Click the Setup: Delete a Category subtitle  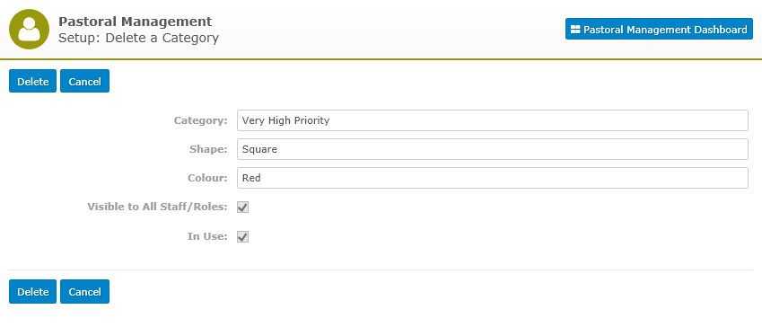pos(138,38)
